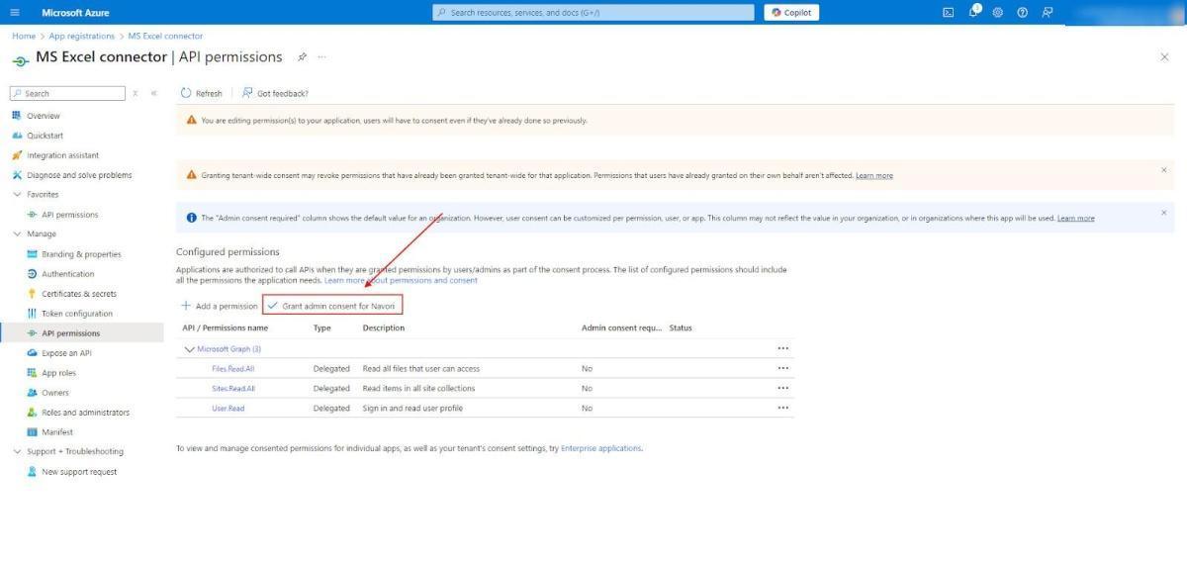Collapse the Favorites section
This screenshot has width=1187, height=563.
tap(17, 194)
